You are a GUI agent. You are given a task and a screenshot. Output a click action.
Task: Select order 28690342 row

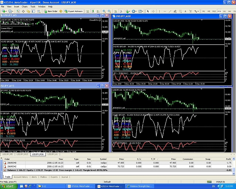(118, 167)
